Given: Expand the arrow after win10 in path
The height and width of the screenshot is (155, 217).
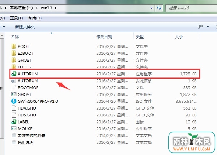Looking at the screenshot, I should tap(56, 8).
